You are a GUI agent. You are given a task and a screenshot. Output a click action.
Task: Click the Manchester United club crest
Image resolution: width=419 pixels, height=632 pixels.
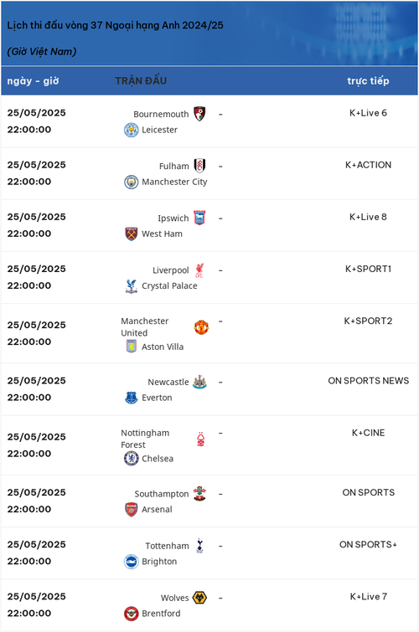click(201, 327)
